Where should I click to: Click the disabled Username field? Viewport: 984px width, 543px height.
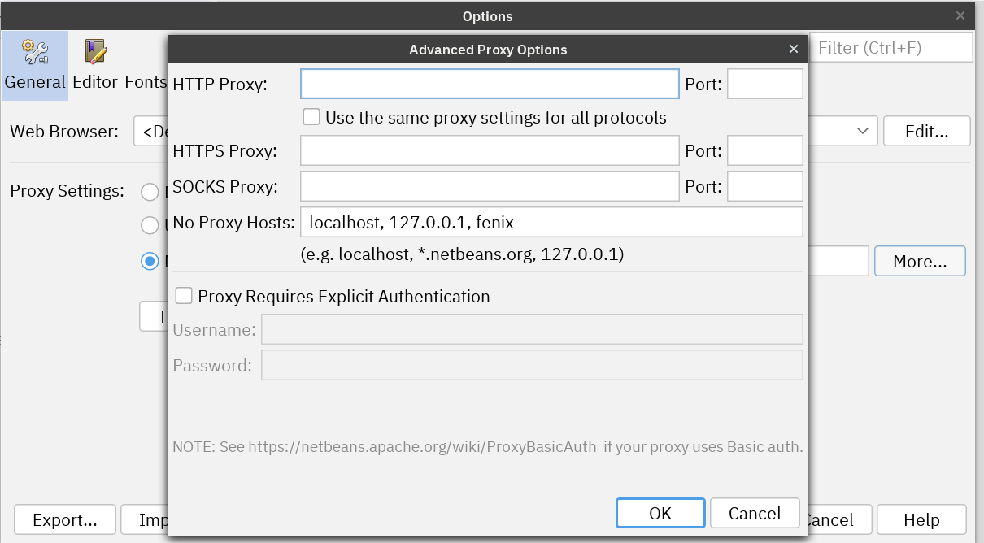click(532, 329)
